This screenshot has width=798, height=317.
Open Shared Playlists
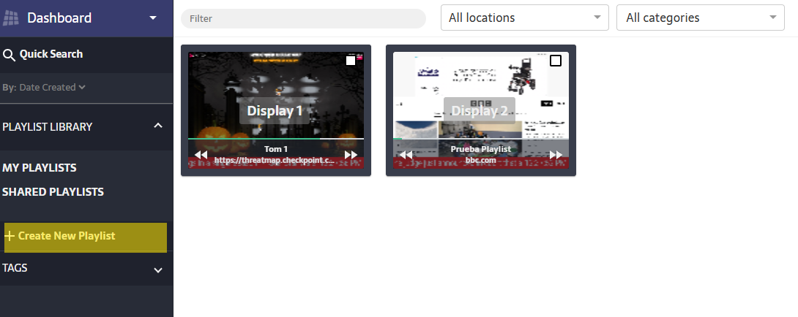pos(53,192)
